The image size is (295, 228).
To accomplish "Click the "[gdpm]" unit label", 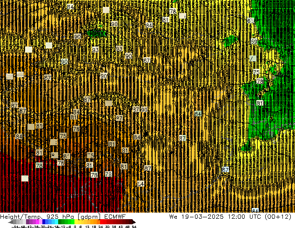I will (x=89, y=217).
